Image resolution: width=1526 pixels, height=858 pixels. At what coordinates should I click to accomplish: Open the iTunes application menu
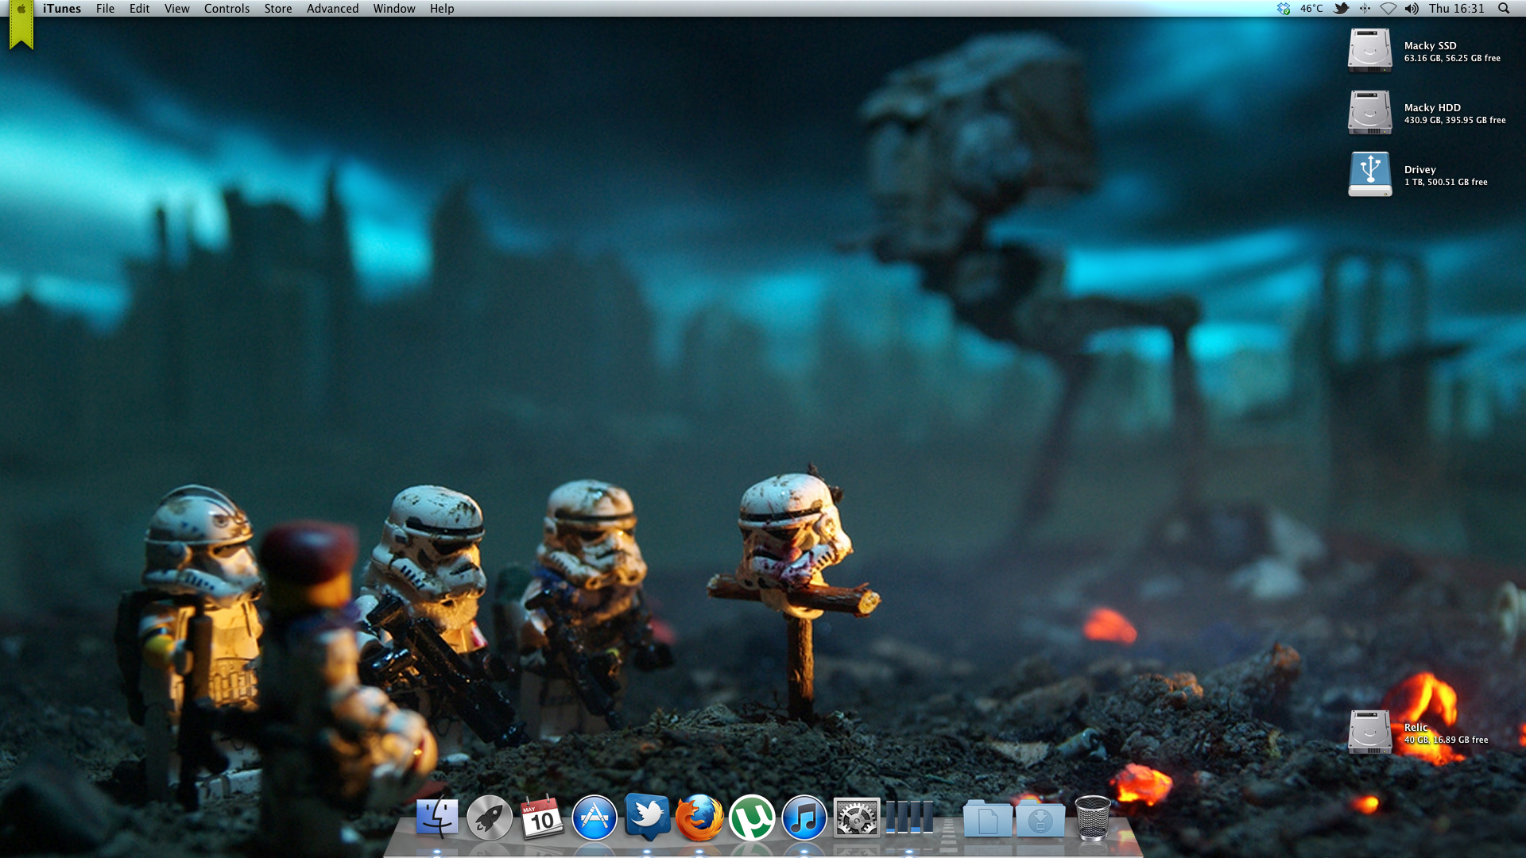62,9
